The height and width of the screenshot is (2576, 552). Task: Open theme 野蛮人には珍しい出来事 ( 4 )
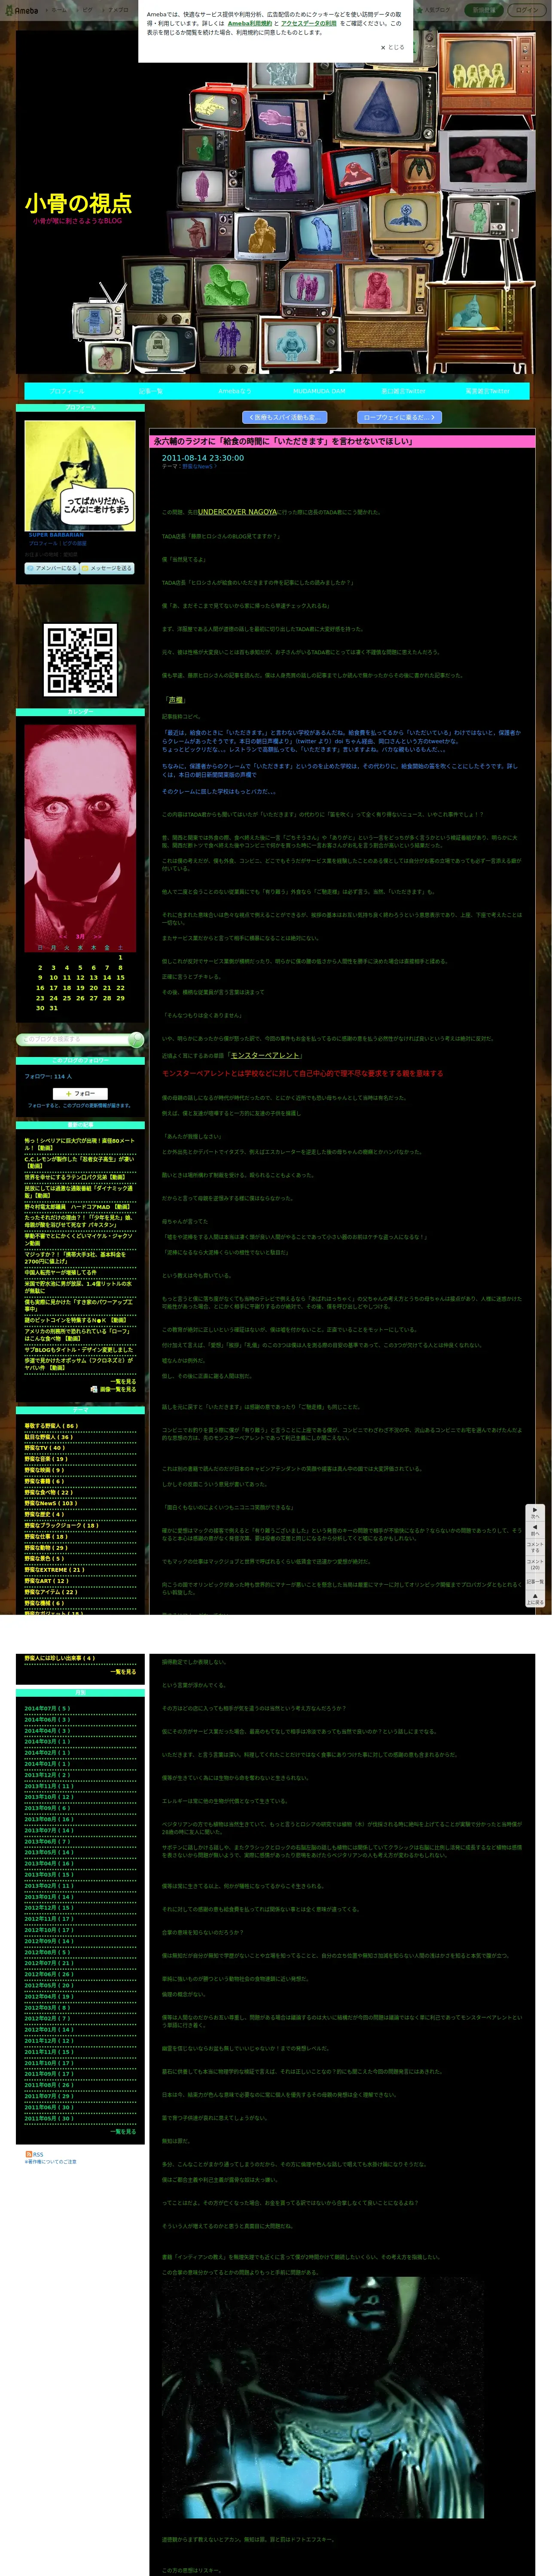coord(60,1658)
